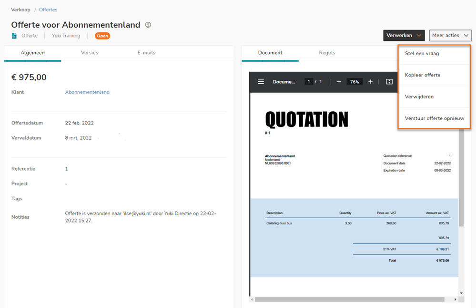
Task: Click the vervaldatum value 8 mrt. 2022
Action: (x=78, y=138)
